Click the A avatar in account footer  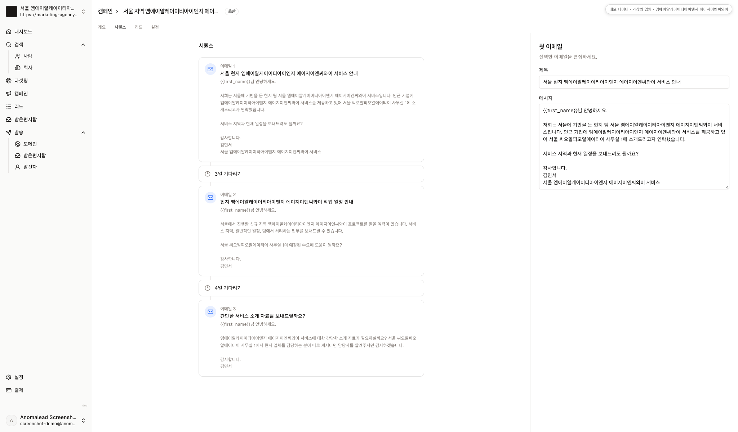[12, 420]
